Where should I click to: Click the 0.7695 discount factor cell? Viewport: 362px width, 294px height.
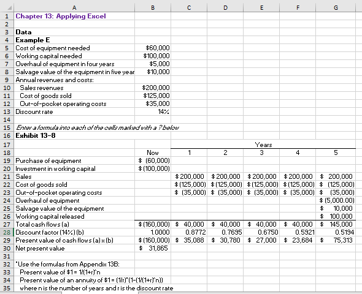pyautogui.click(x=225, y=232)
